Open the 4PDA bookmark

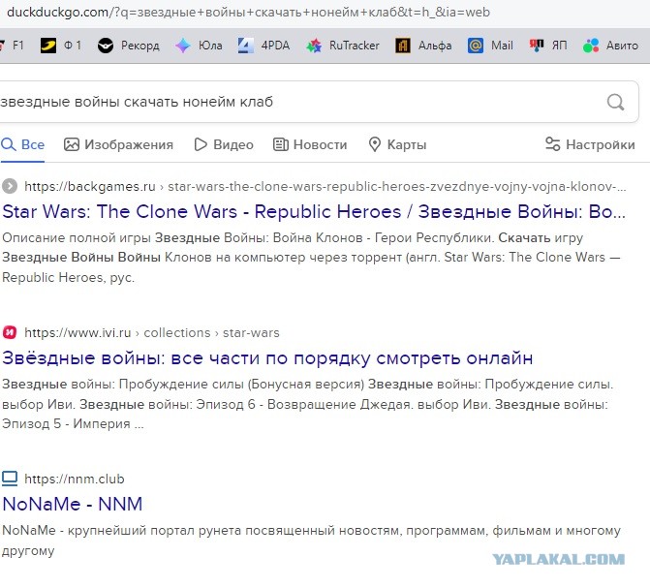[x=263, y=46]
